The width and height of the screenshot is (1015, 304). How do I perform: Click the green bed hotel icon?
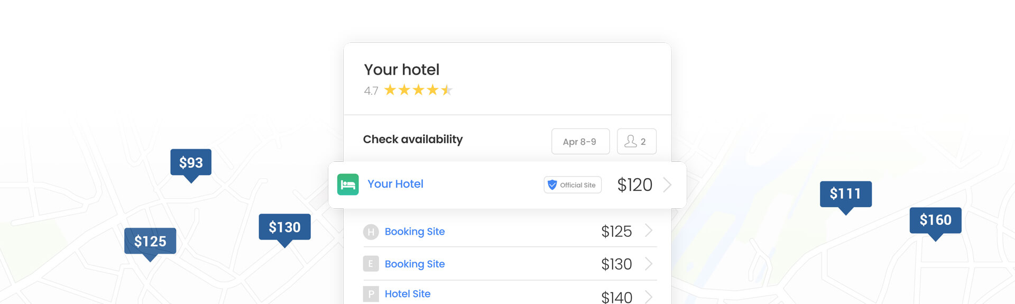pyautogui.click(x=348, y=185)
